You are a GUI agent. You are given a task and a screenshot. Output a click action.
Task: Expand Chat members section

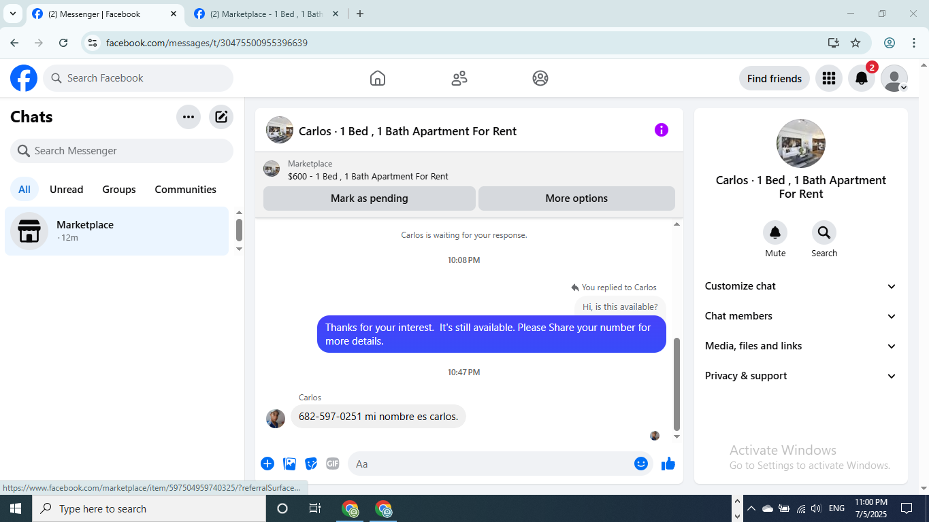tap(801, 316)
